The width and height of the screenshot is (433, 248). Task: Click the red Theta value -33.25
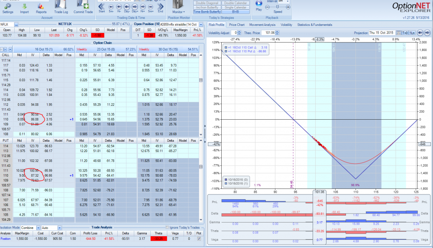coord(158,238)
